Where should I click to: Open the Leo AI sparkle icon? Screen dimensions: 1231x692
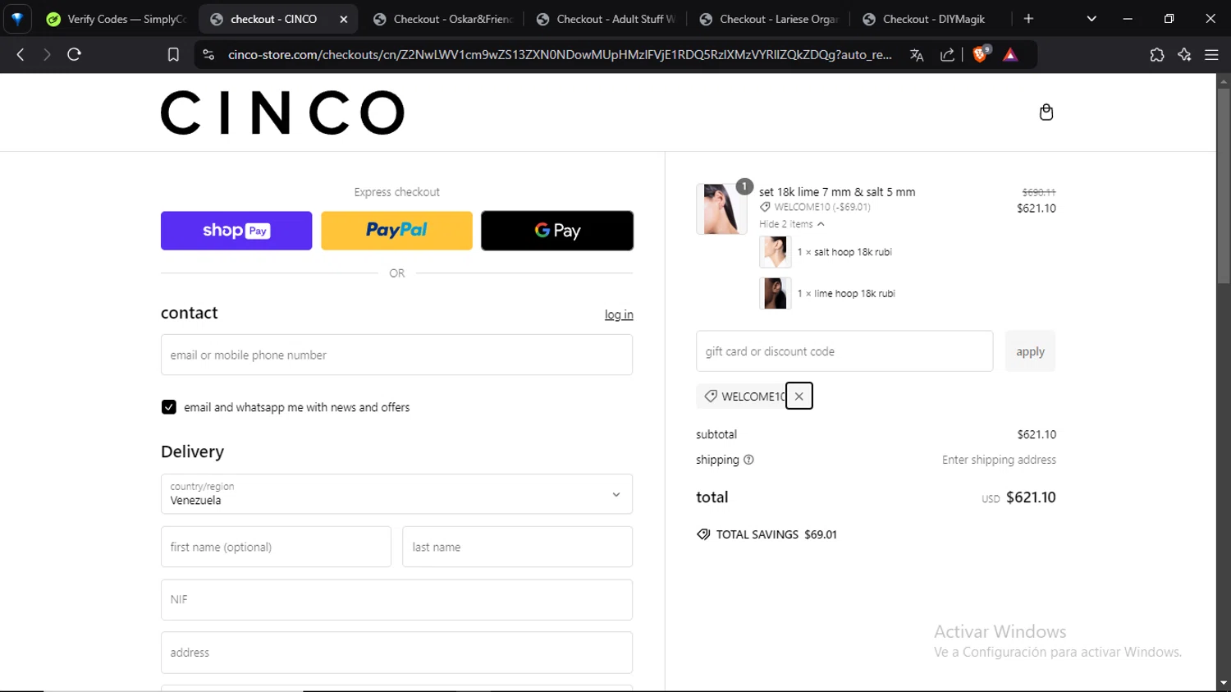(1184, 55)
